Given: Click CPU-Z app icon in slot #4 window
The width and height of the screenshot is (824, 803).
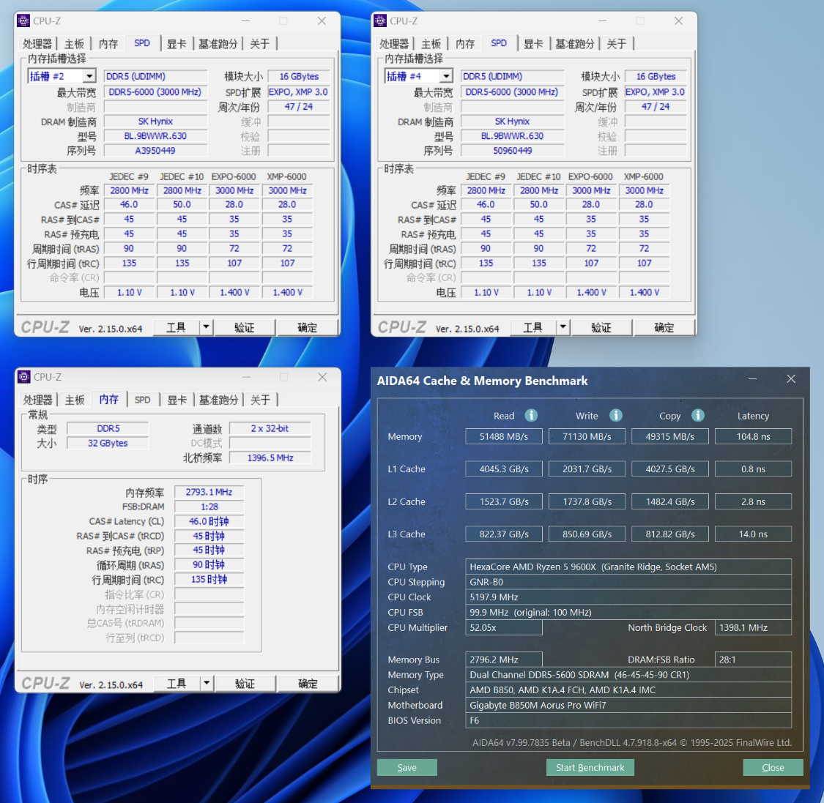Looking at the screenshot, I should [x=380, y=20].
